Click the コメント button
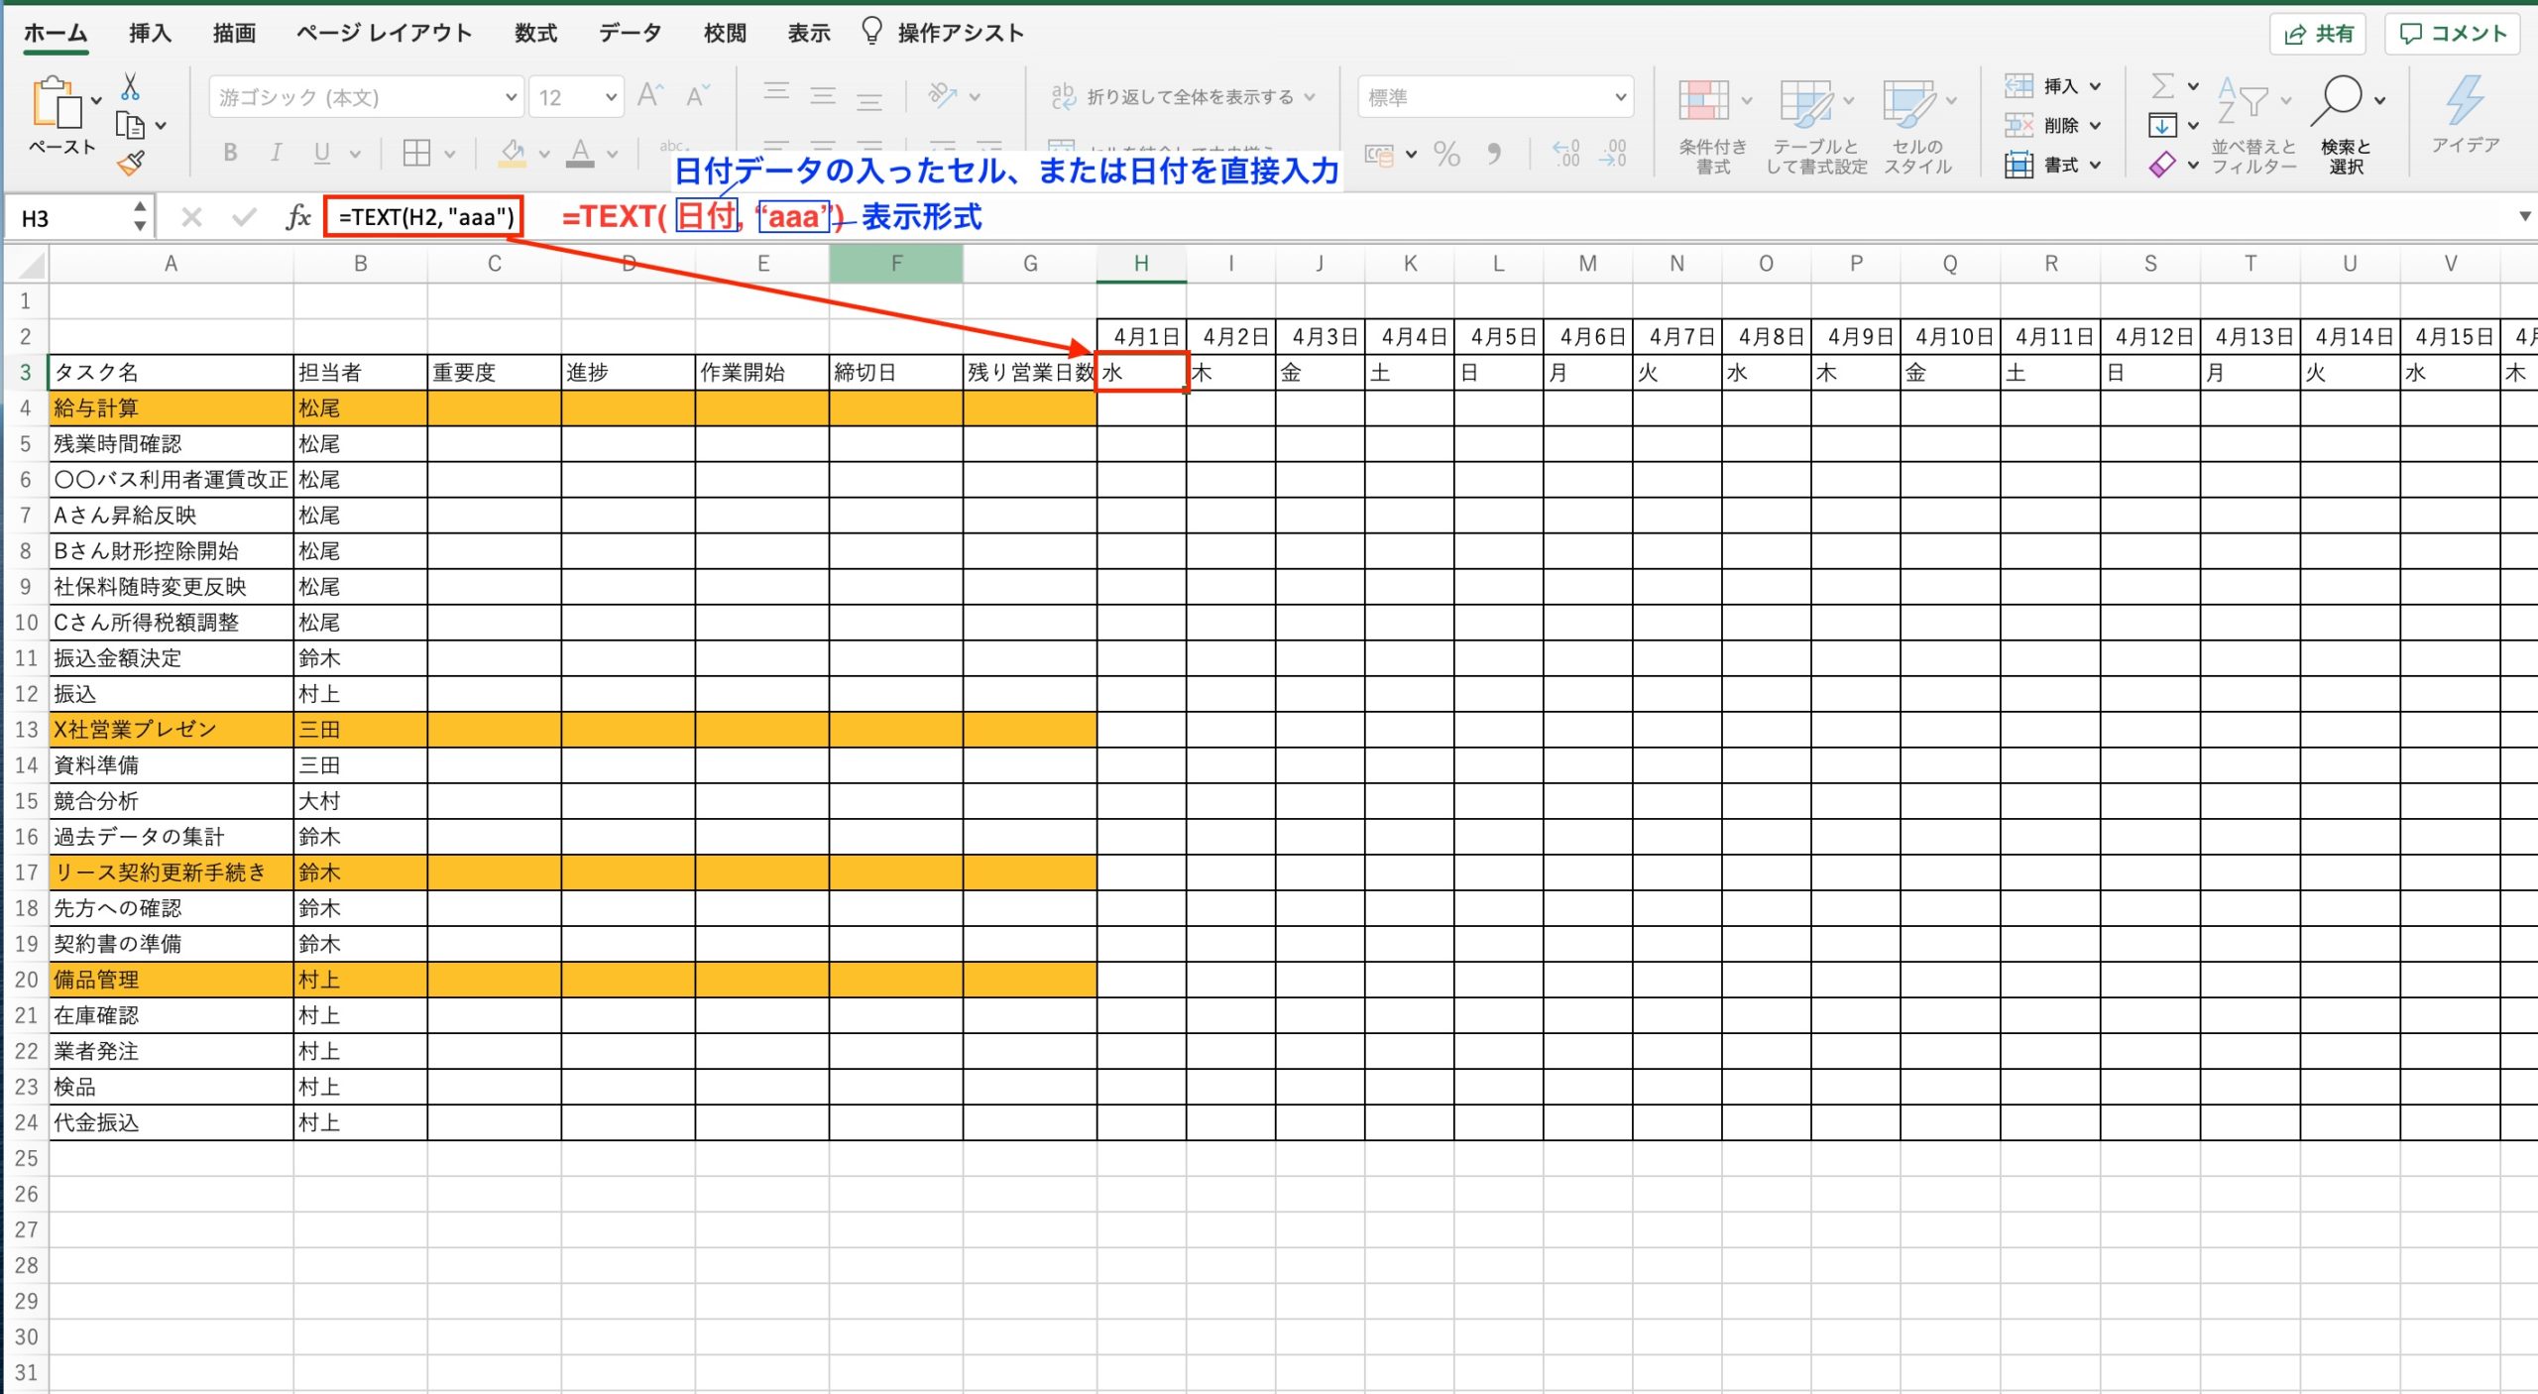Screen dimensions: 2538x1394 [x=2453, y=34]
